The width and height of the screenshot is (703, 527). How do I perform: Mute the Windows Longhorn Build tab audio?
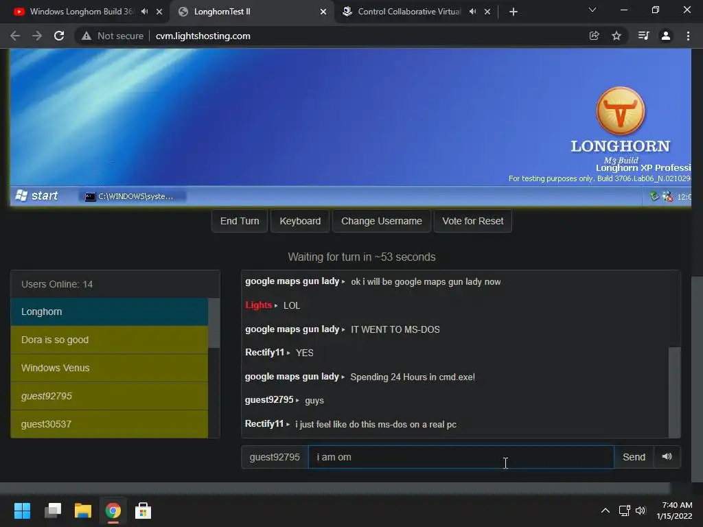[x=144, y=12]
